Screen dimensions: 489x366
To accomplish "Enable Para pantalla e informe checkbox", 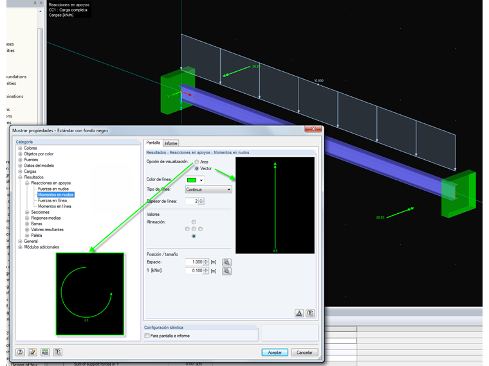I will [147, 335].
